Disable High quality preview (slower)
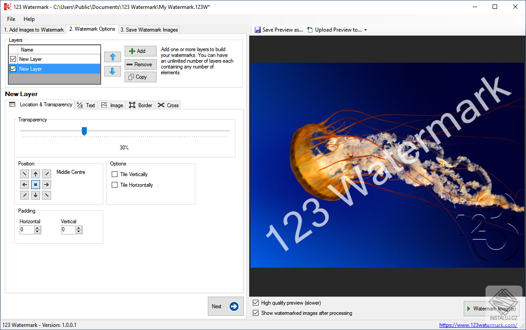 tap(255, 302)
